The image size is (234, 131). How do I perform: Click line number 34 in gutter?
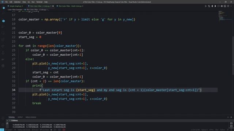[x=14, y=90]
